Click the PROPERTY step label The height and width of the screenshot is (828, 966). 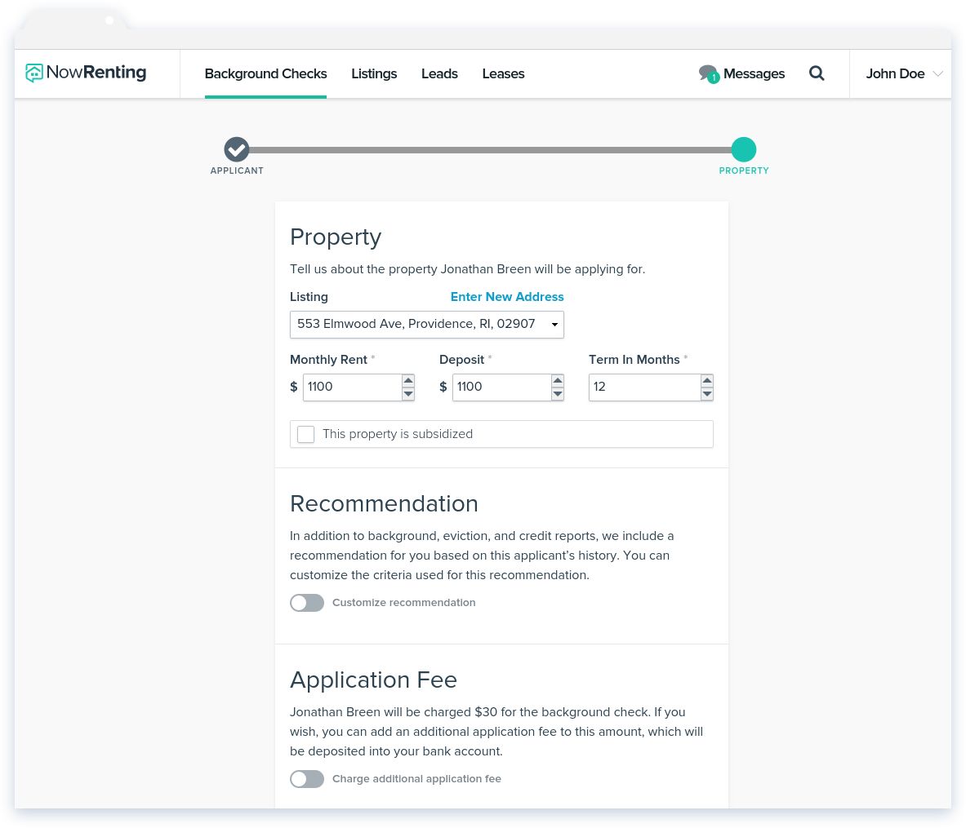click(x=744, y=170)
